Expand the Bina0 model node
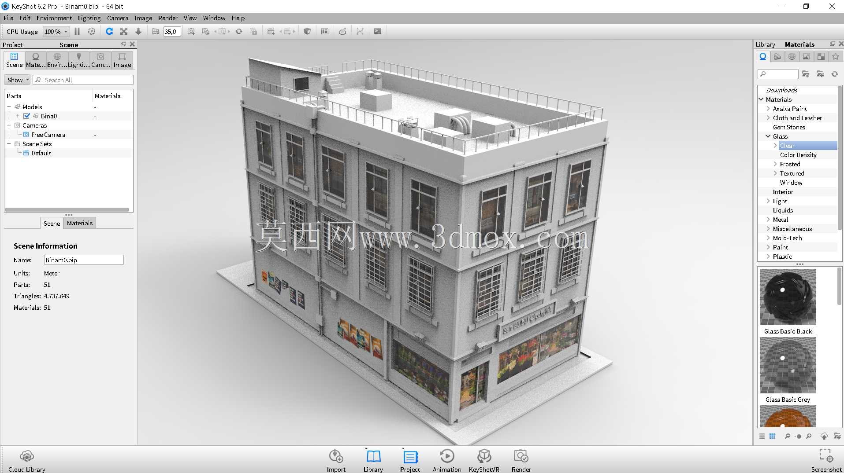844x473 pixels. (x=18, y=116)
